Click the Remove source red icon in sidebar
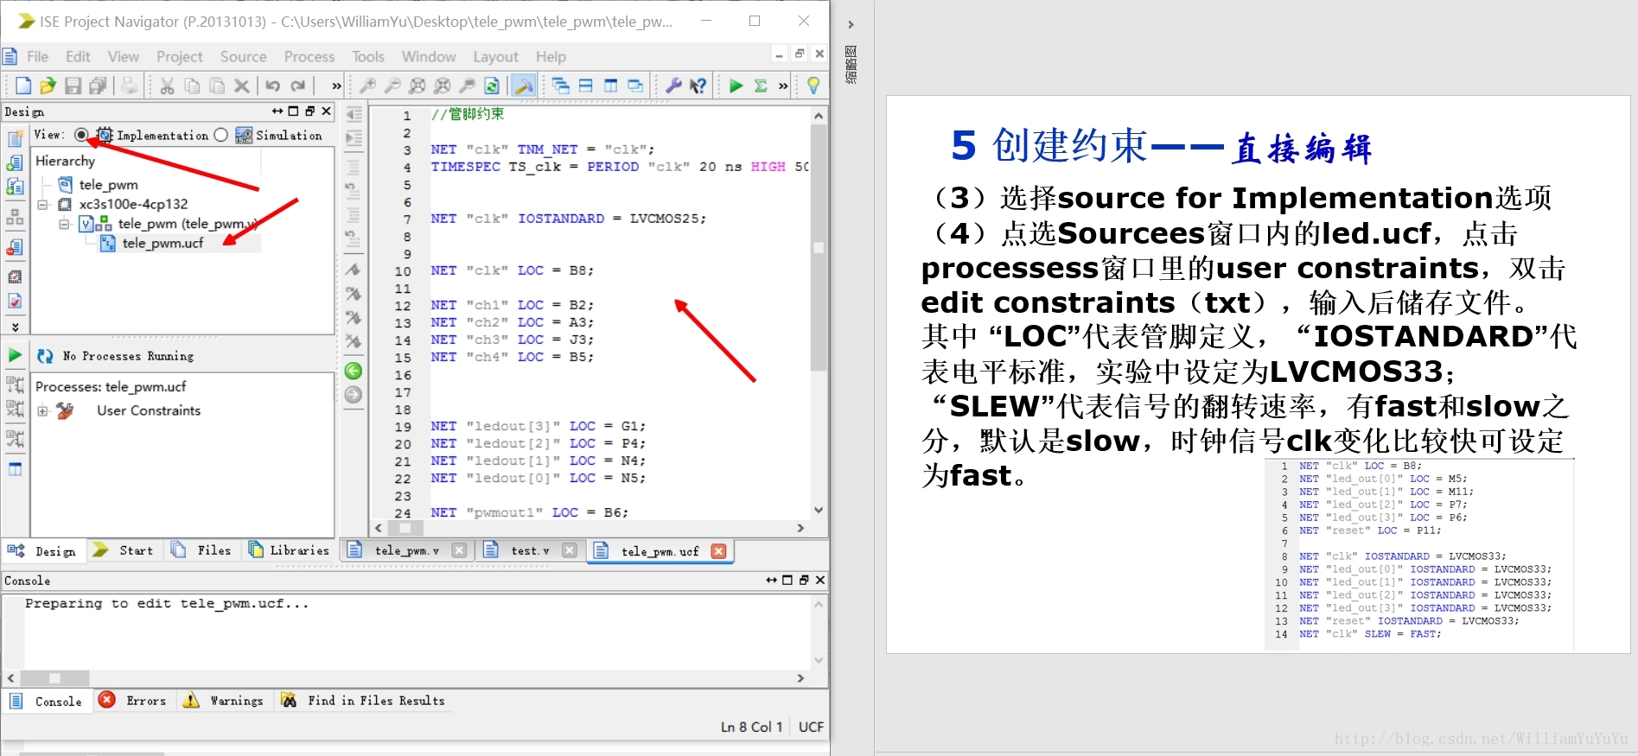The height and width of the screenshot is (756, 1638). (15, 247)
